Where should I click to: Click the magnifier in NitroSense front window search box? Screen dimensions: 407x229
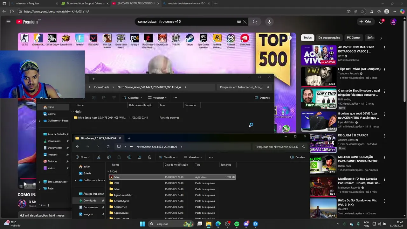click(303, 147)
